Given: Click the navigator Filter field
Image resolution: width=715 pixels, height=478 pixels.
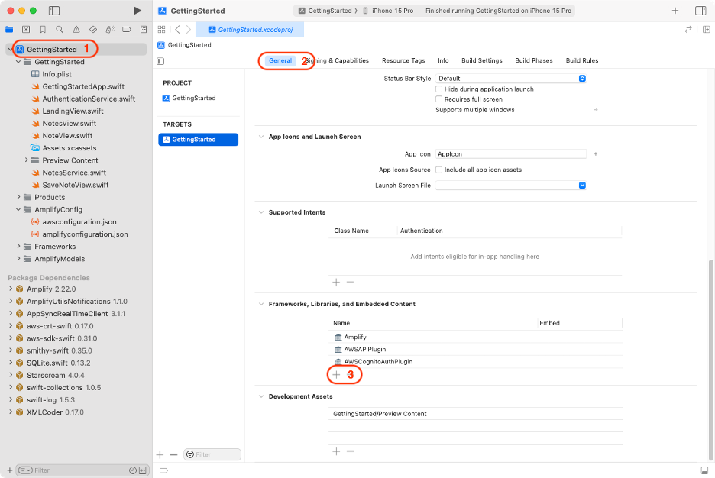Looking at the screenshot, I should click(x=83, y=470).
